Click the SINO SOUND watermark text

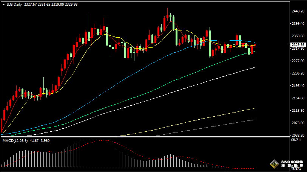pos(292,162)
